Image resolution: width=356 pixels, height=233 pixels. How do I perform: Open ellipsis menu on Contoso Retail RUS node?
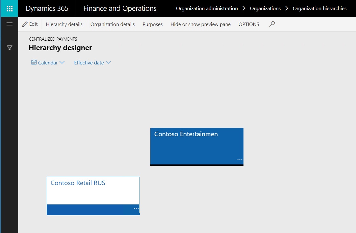click(x=136, y=209)
